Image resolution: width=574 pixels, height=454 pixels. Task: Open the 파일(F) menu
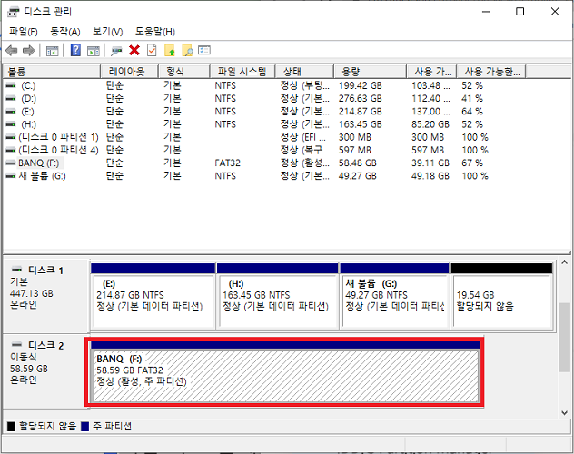(23, 32)
